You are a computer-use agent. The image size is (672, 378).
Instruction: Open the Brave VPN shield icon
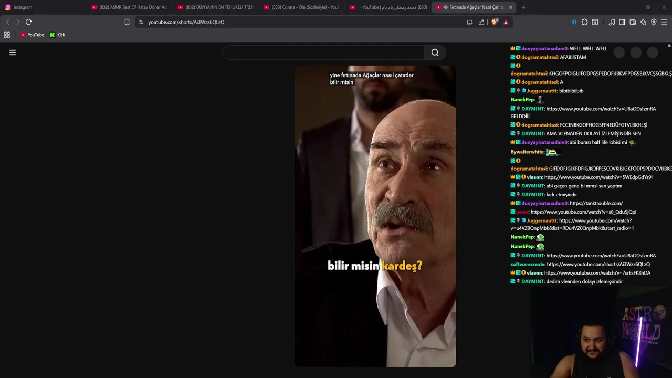[654, 22]
